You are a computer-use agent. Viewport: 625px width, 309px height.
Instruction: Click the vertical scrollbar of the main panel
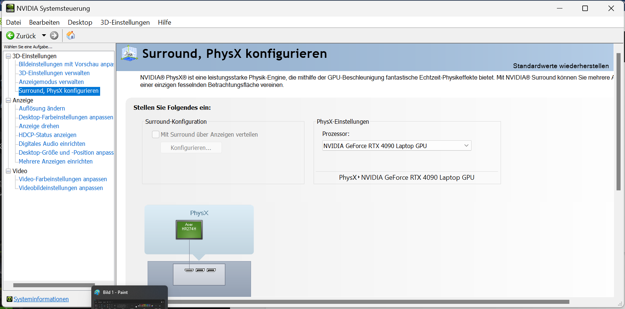tap(618, 122)
